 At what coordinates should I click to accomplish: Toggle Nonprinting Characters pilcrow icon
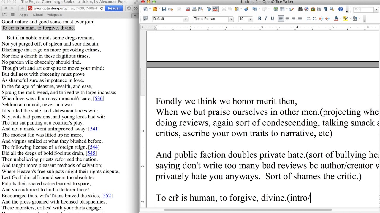point(326,9)
